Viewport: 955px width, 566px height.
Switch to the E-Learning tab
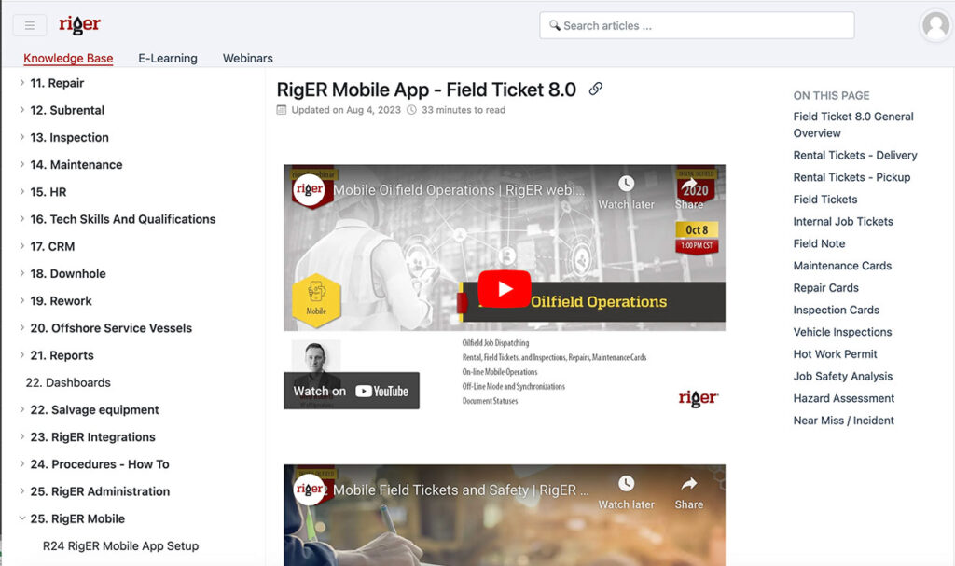tap(168, 58)
